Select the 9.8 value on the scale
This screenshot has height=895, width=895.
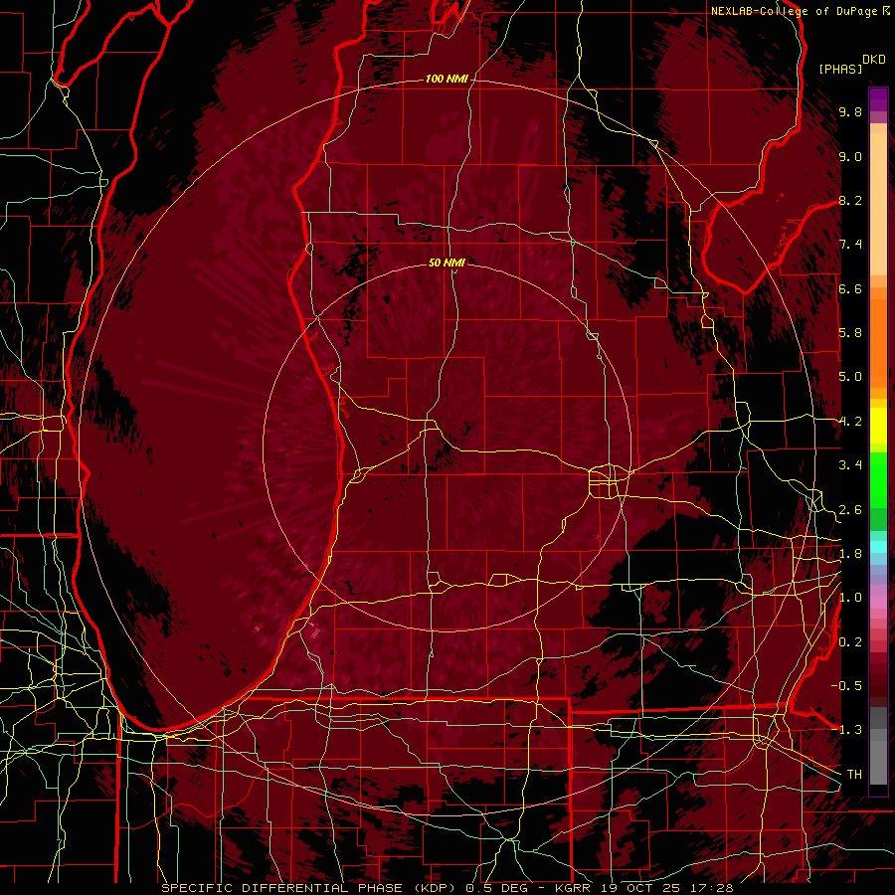(x=850, y=111)
